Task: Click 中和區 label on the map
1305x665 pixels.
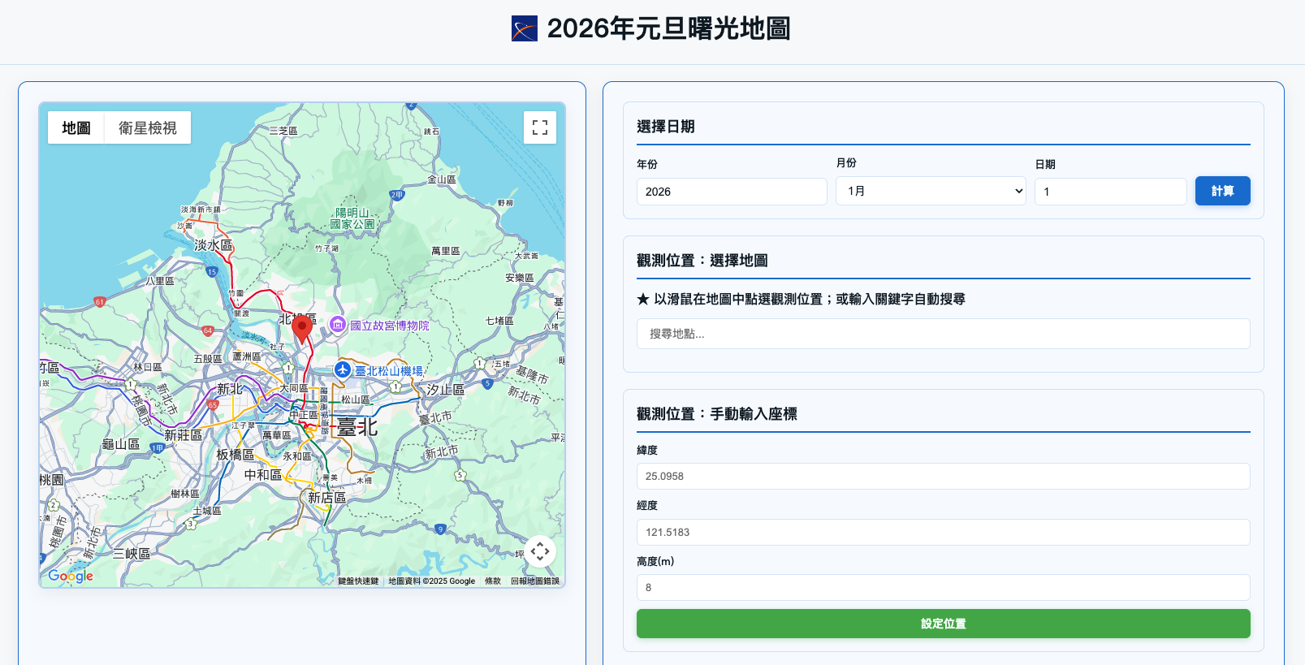Action: (263, 474)
